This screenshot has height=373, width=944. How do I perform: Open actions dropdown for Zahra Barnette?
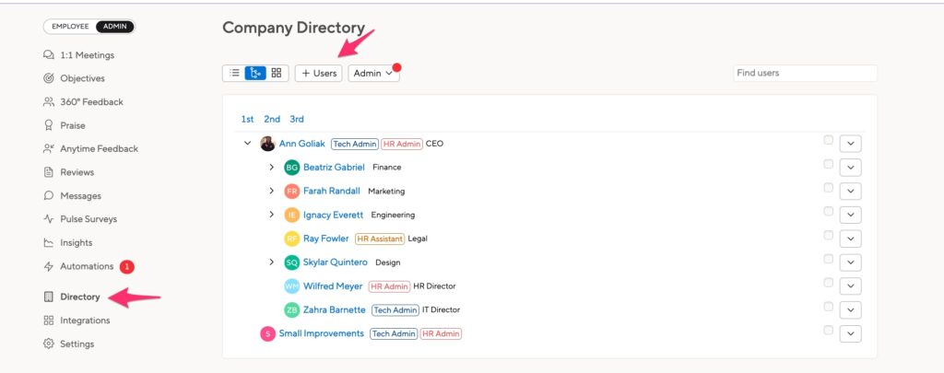850,309
